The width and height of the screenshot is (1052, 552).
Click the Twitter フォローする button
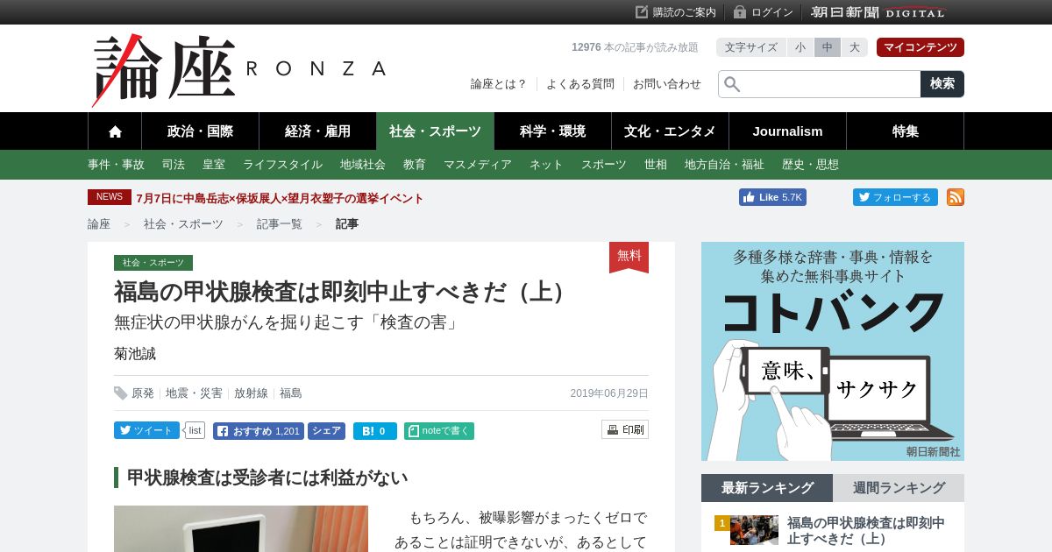click(895, 197)
